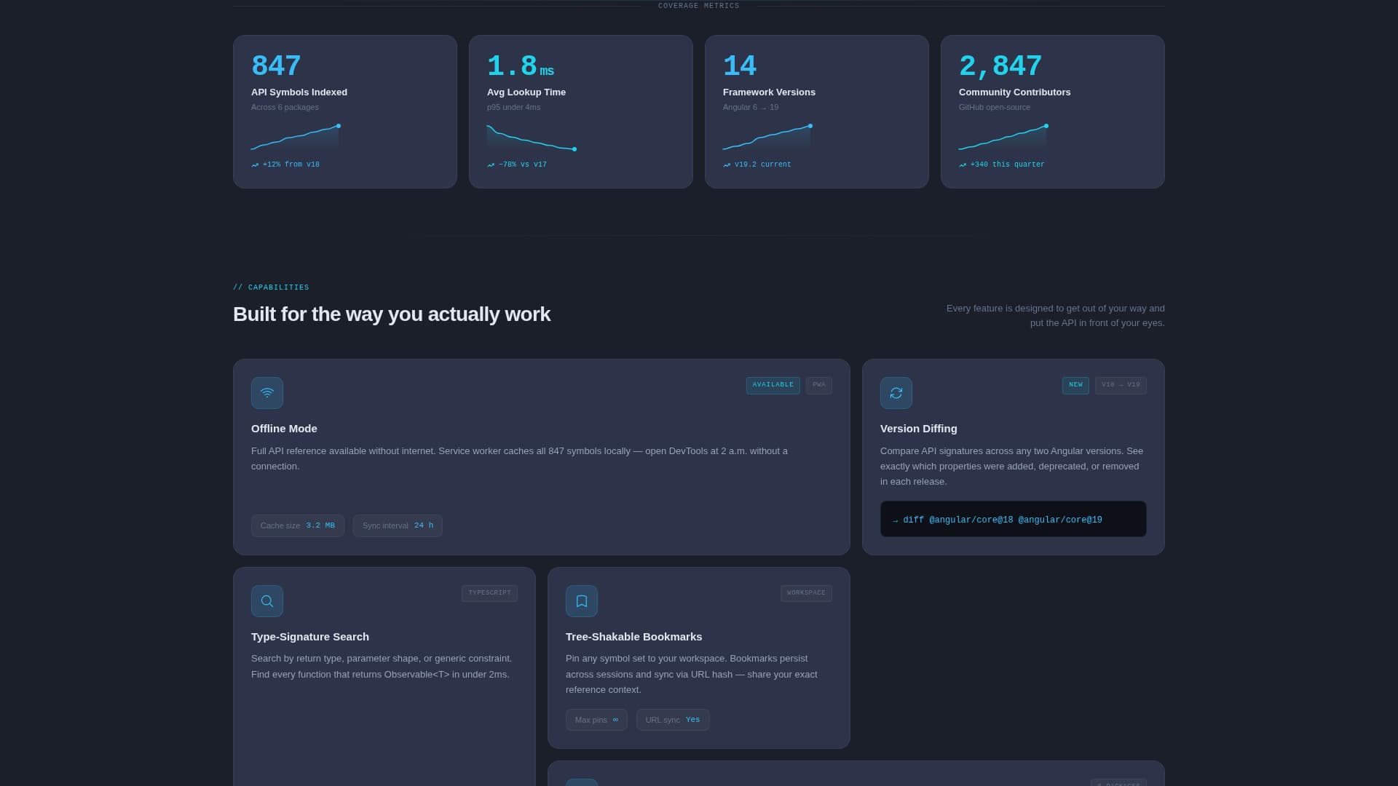Screen dimensions: 1398x786
Task: Click the WORKSPACE tag on Bookmarks card
Action: coord(806,592)
